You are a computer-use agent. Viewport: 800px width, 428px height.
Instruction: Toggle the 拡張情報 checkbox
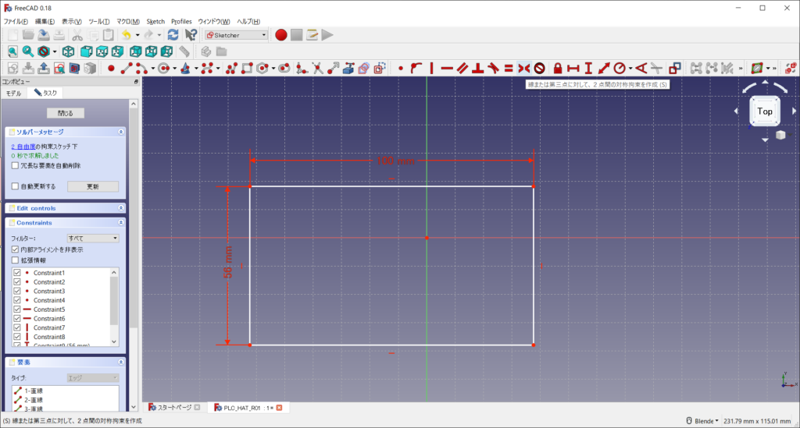(16, 260)
